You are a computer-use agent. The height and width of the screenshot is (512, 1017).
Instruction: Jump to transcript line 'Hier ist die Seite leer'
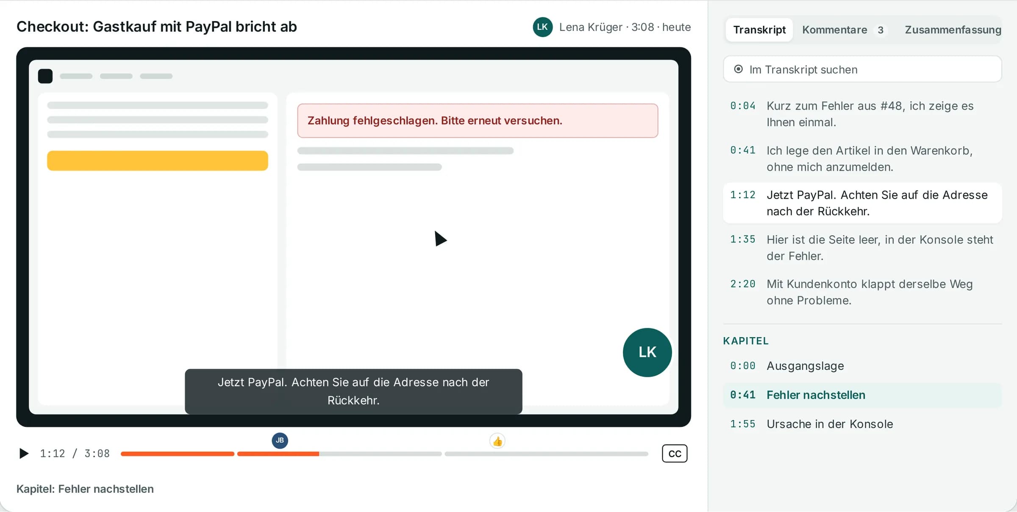point(862,248)
